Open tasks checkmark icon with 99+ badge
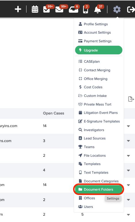The image size is (135, 222). 47,9
